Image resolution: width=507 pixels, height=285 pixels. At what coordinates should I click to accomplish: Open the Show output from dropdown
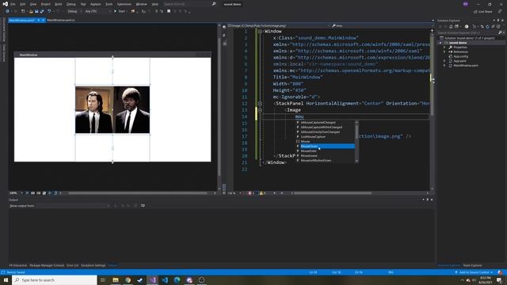[73, 206]
